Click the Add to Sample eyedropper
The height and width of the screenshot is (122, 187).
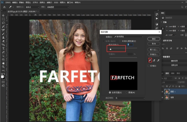click(154, 60)
